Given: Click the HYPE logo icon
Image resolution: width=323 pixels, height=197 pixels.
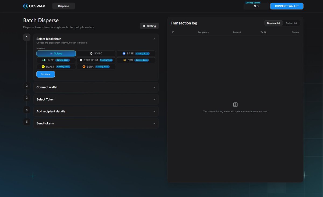Looking at the screenshot, I should pos(44,60).
